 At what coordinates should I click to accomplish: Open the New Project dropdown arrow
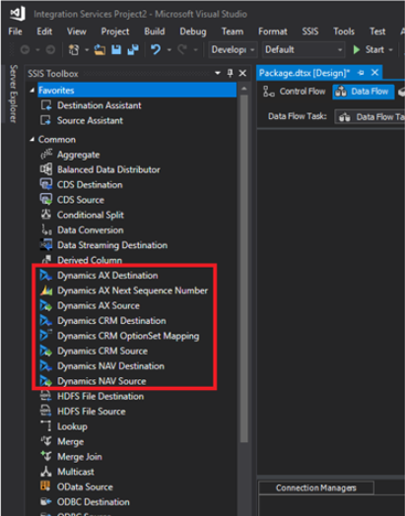(x=87, y=50)
